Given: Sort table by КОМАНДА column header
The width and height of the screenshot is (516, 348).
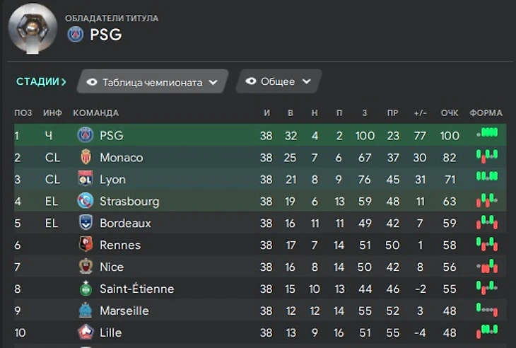Looking at the screenshot, I should [x=95, y=113].
